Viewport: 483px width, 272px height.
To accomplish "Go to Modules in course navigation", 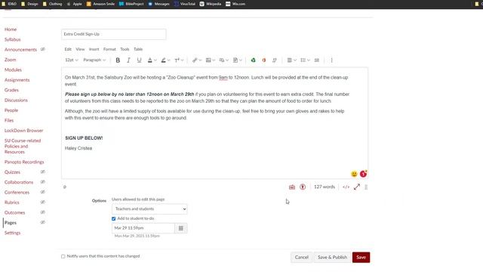I will click(x=13, y=70).
